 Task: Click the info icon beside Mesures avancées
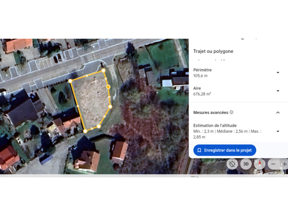click(x=231, y=112)
